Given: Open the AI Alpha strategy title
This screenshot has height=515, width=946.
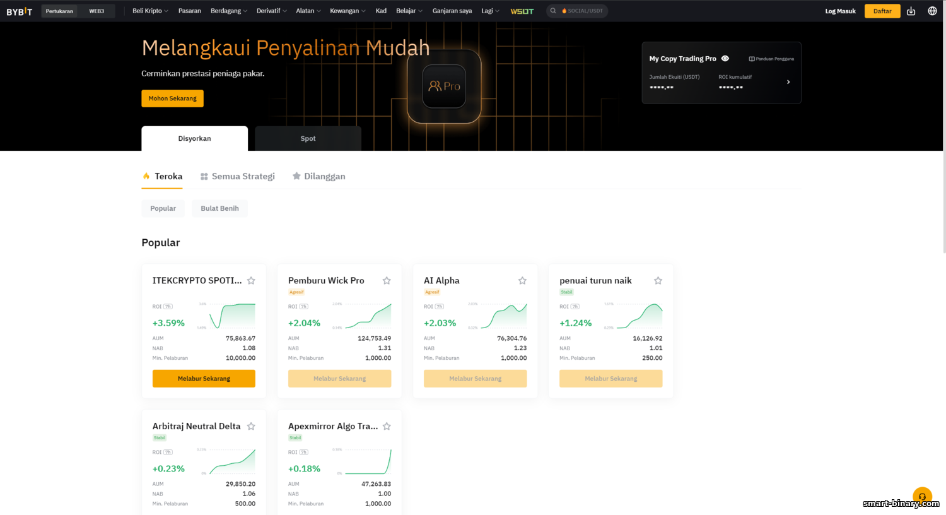Looking at the screenshot, I should point(441,280).
